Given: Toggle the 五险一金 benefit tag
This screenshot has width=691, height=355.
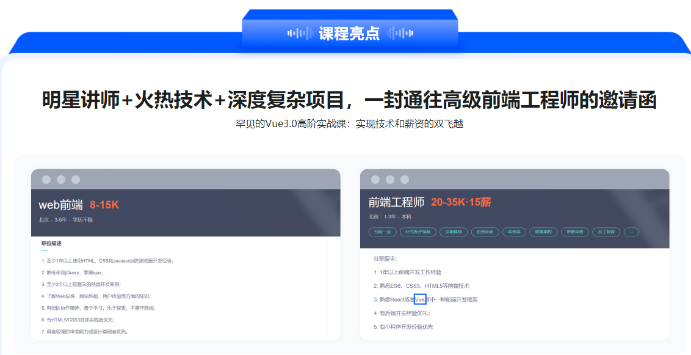Looking at the screenshot, I should (x=382, y=232).
